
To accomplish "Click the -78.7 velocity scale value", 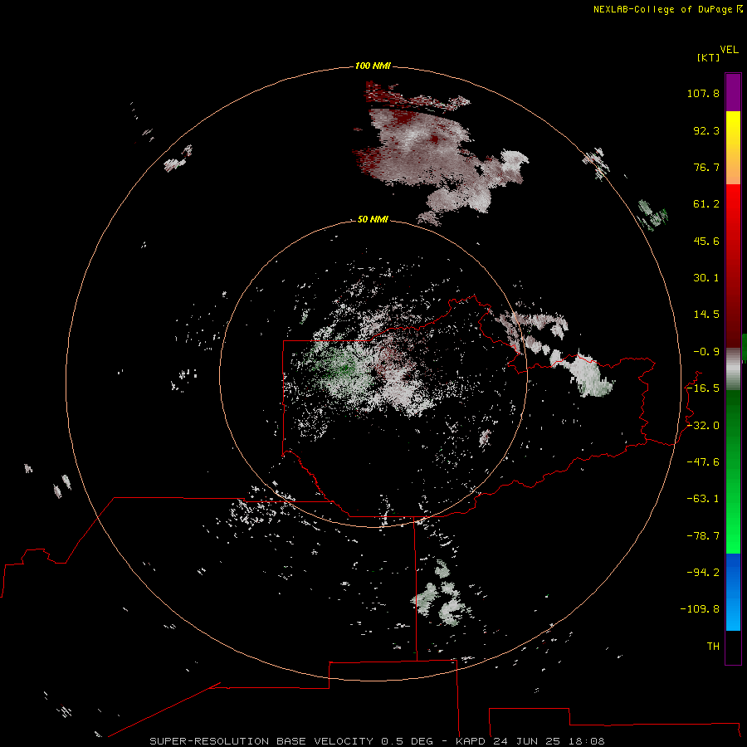I will click(x=703, y=536).
